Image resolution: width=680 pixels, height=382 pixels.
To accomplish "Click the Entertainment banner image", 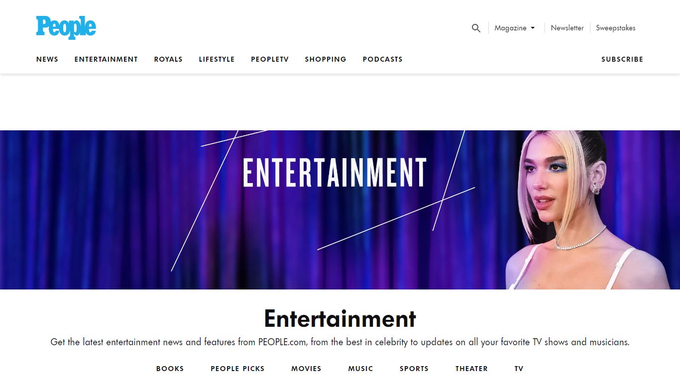I will (340, 209).
